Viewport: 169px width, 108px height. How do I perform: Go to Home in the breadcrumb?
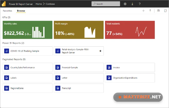click(x=39, y=4)
